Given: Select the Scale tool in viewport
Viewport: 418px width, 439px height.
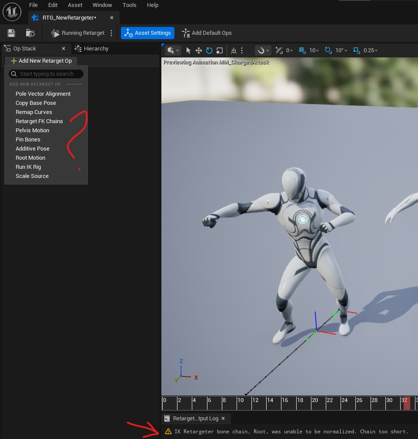Looking at the screenshot, I should [x=220, y=50].
